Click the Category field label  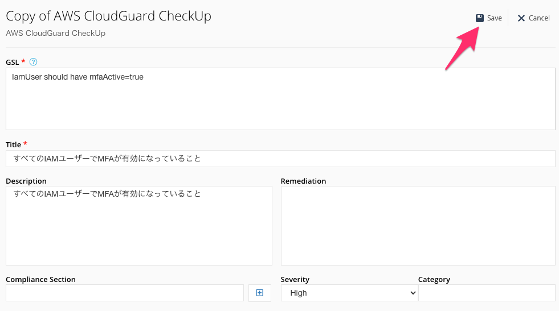pos(434,279)
